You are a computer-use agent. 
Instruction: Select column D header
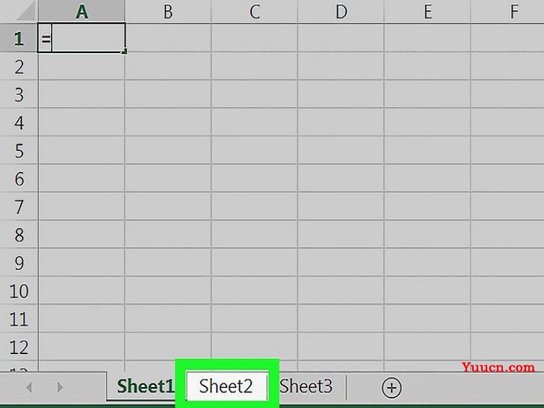pos(341,11)
